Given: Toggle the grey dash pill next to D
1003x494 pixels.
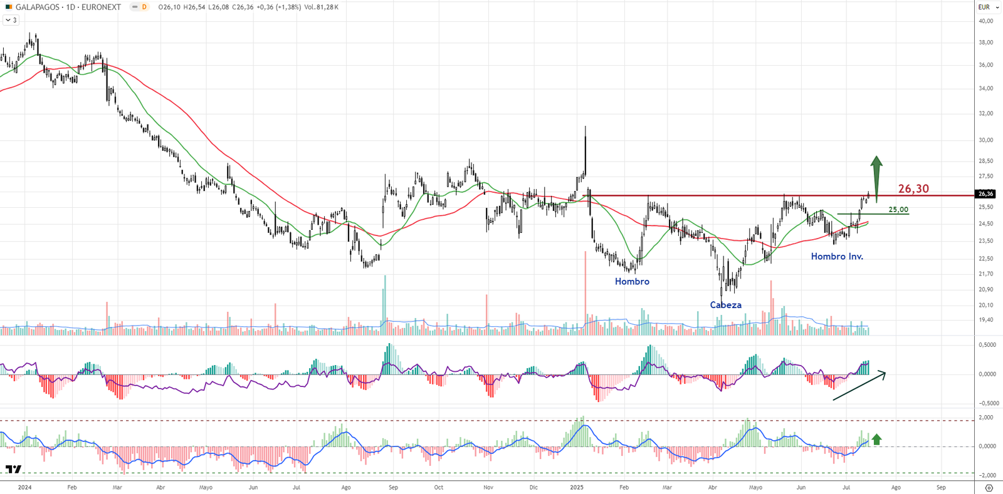Looking at the screenshot, I should [x=135, y=7].
